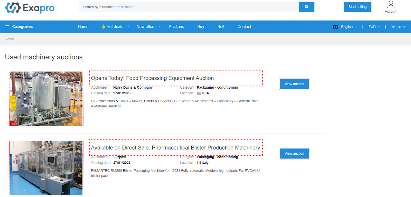Click the Surplex auctioneer name
411x197 pixels.
(x=120, y=157)
